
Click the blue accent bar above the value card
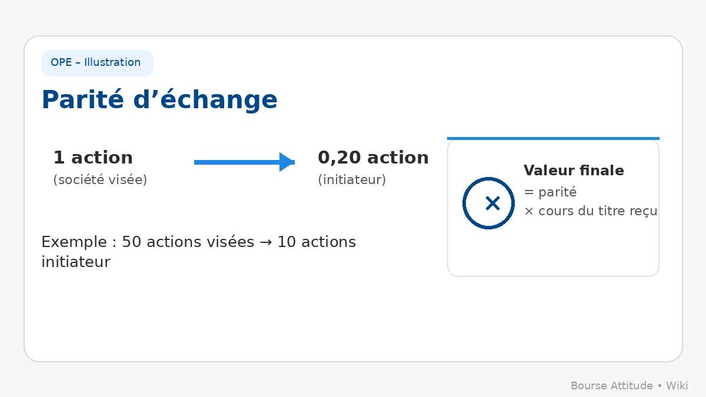(553, 138)
